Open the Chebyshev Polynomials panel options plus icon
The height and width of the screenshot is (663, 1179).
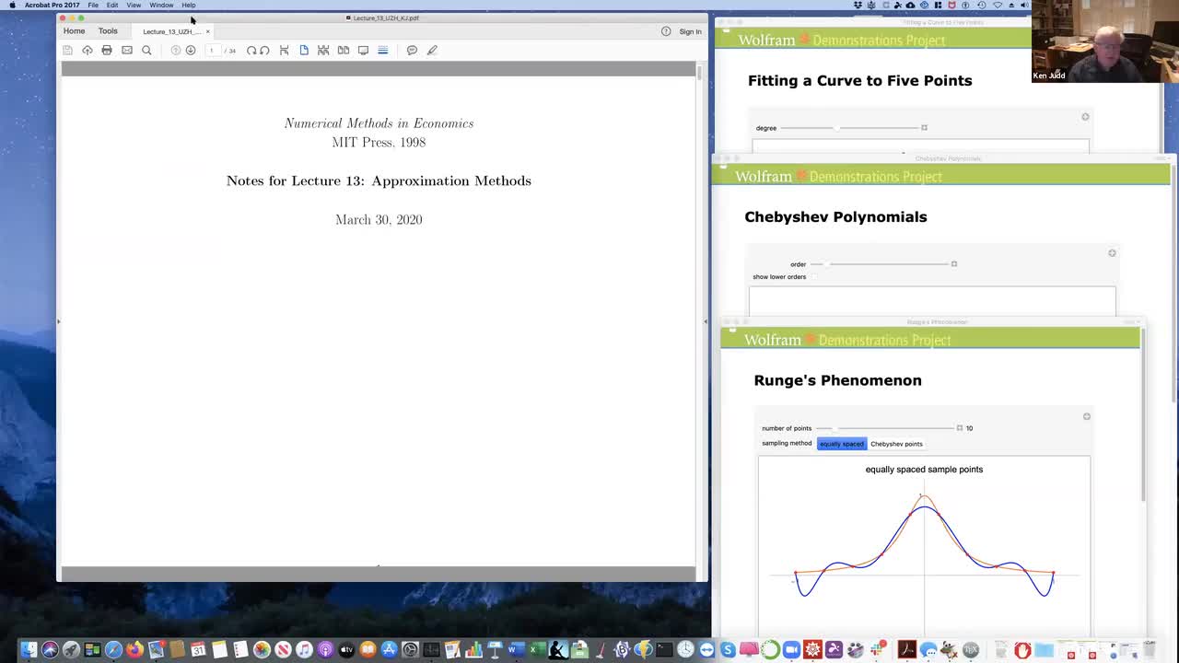[x=1112, y=252]
